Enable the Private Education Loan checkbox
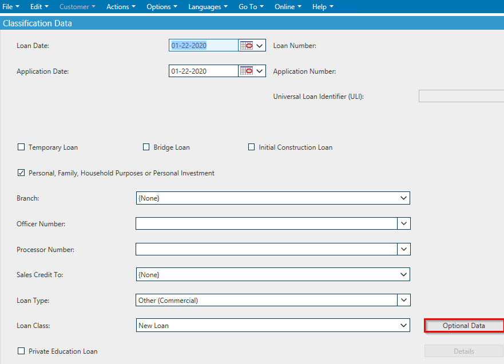The image size is (504, 364). [21, 351]
